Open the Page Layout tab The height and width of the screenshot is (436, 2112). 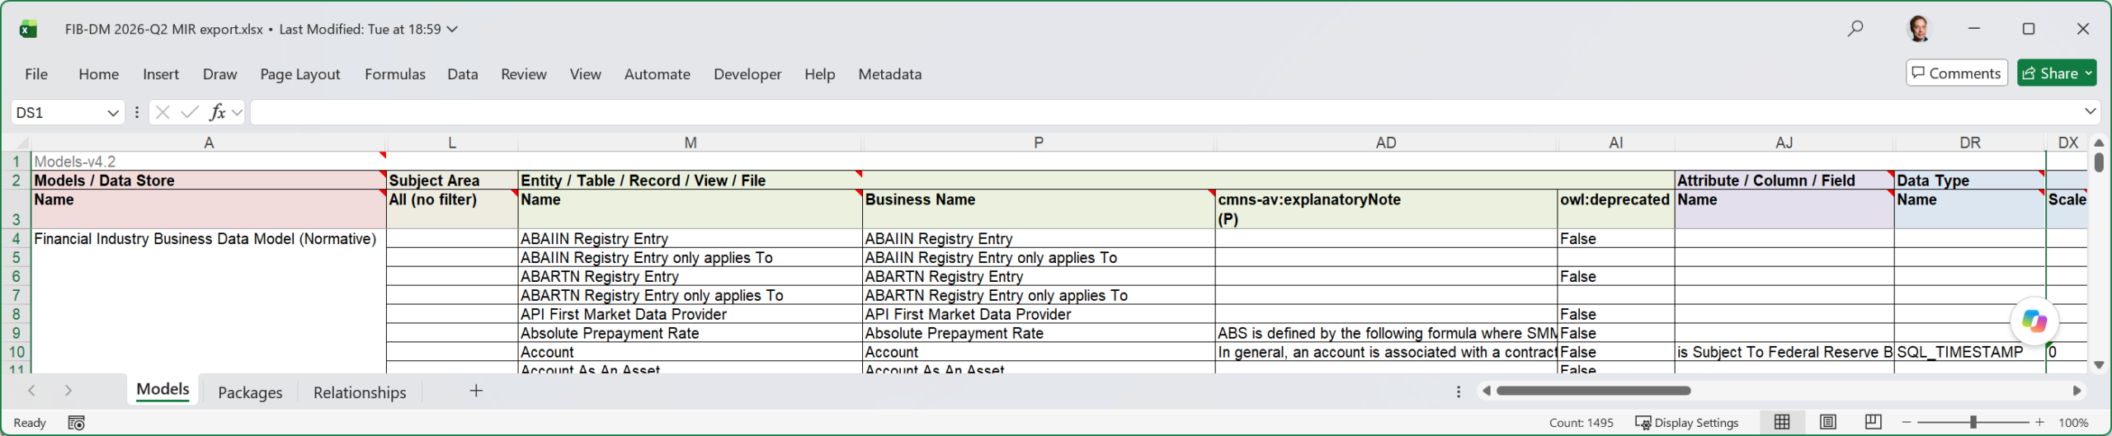(300, 74)
